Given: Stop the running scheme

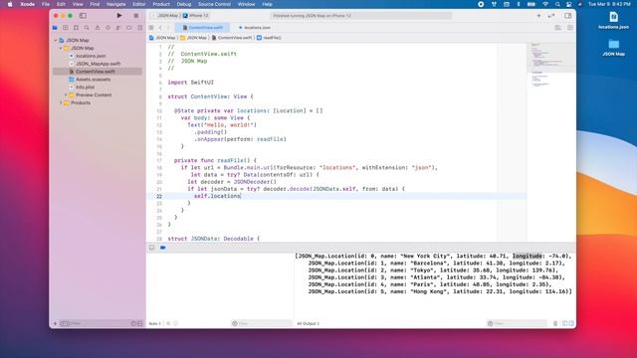Looking at the screenshot, I should point(136,16).
